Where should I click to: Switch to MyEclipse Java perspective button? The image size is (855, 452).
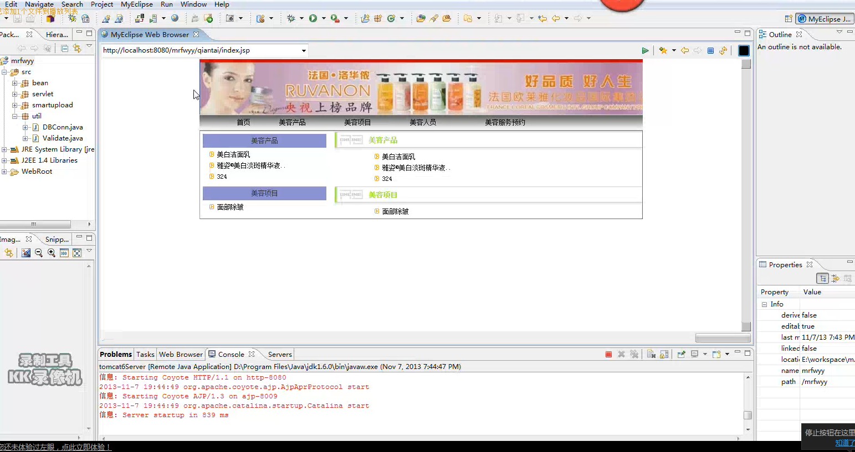click(825, 19)
